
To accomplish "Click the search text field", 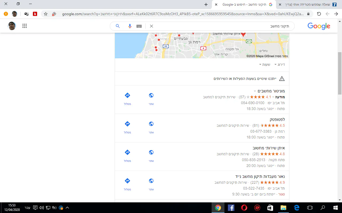I will pos(222,26).
